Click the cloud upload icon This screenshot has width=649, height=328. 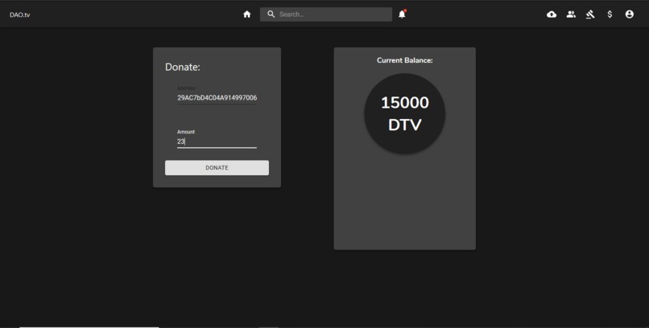[552, 14]
